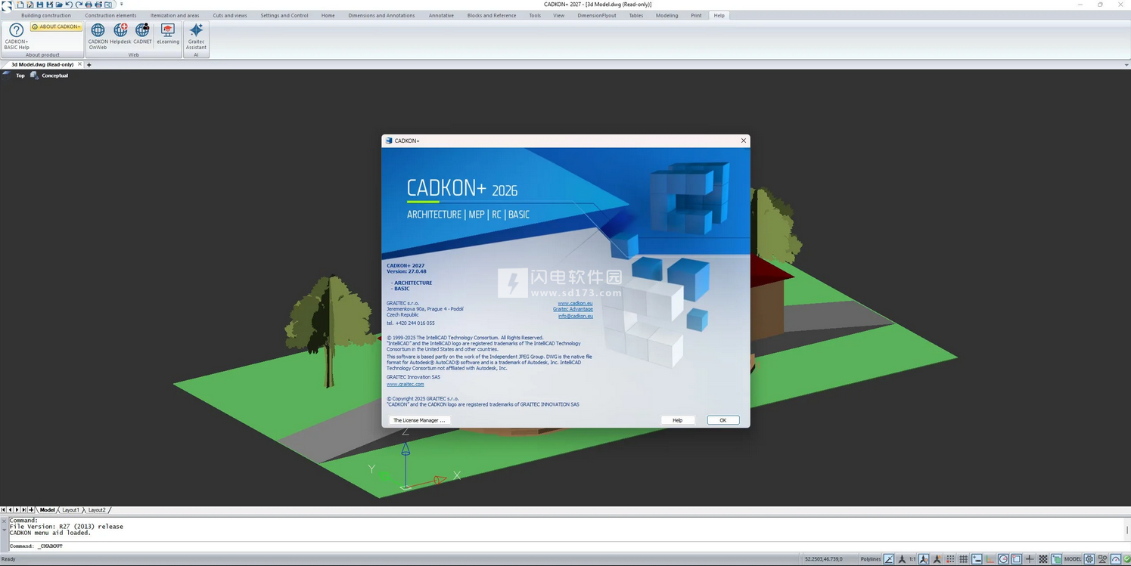The width and height of the screenshot is (1131, 566).
Task: Add a new drawing tab
Action: (x=89, y=65)
